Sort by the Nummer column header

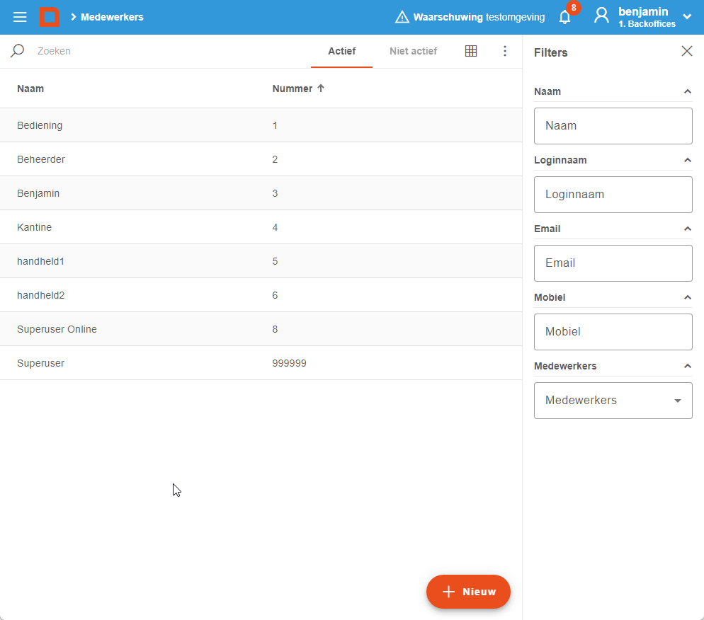[293, 88]
